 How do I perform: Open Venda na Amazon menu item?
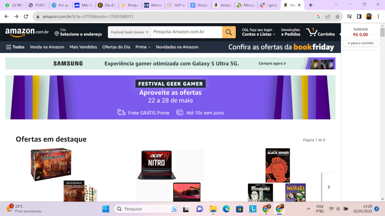coord(47,47)
